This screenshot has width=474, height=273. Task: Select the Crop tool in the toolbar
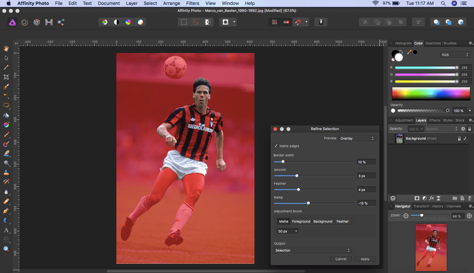coord(6,77)
